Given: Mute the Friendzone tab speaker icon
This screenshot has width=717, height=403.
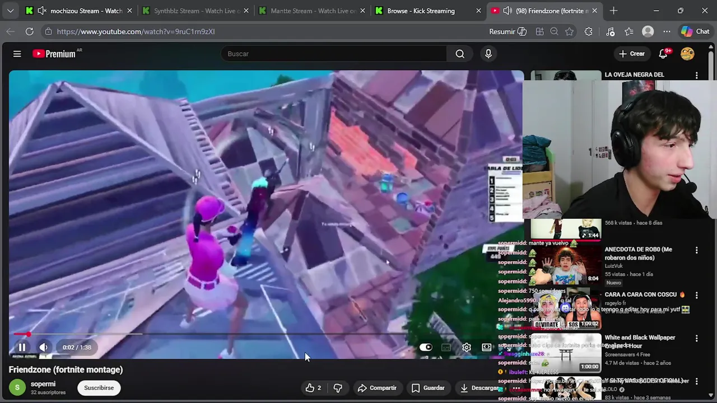Looking at the screenshot, I should [x=508, y=11].
